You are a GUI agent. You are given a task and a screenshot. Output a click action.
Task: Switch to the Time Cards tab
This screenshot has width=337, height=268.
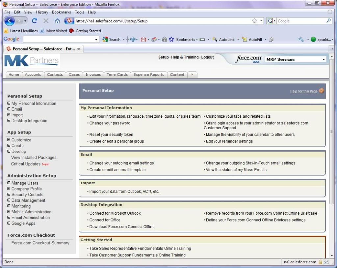click(x=117, y=74)
